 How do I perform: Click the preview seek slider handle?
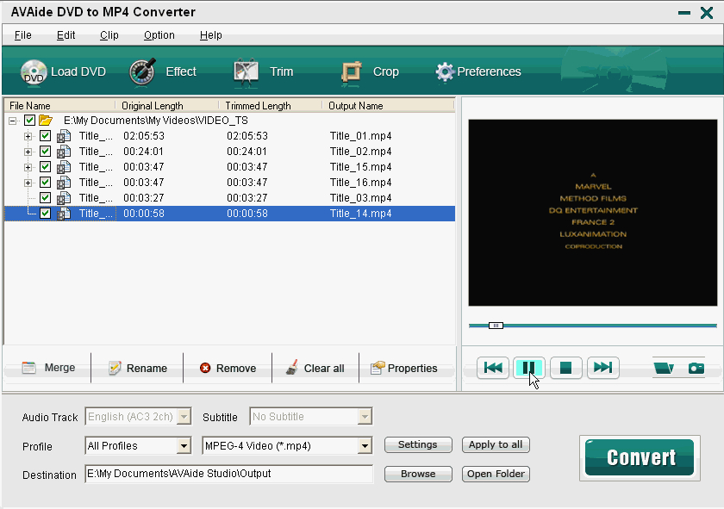point(496,326)
